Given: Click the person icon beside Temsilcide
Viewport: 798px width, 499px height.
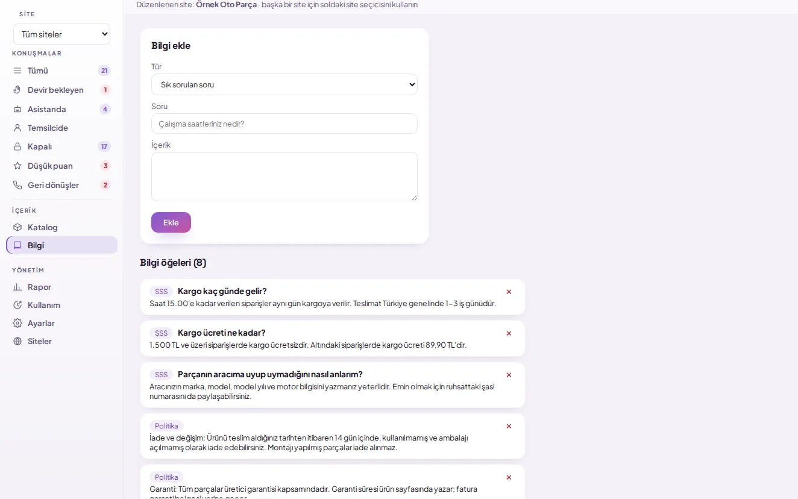Looking at the screenshot, I should [x=17, y=128].
